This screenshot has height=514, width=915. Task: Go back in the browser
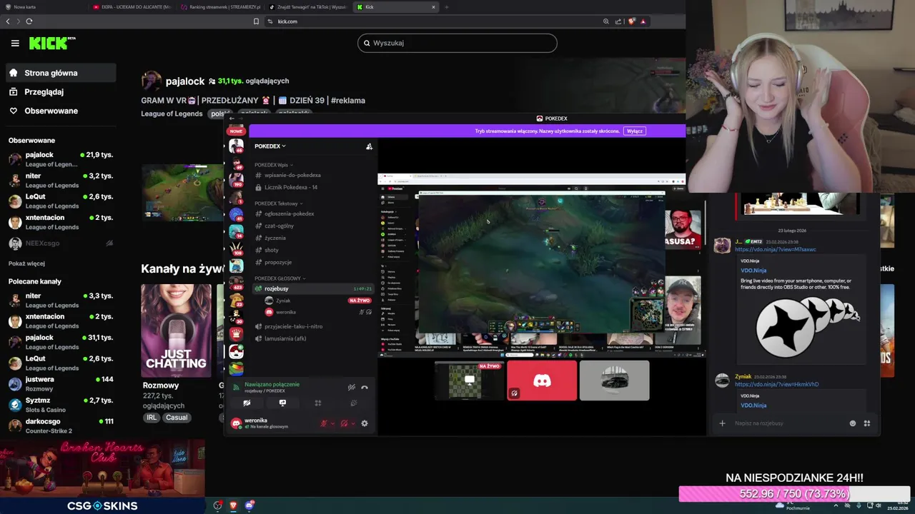[x=8, y=21]
